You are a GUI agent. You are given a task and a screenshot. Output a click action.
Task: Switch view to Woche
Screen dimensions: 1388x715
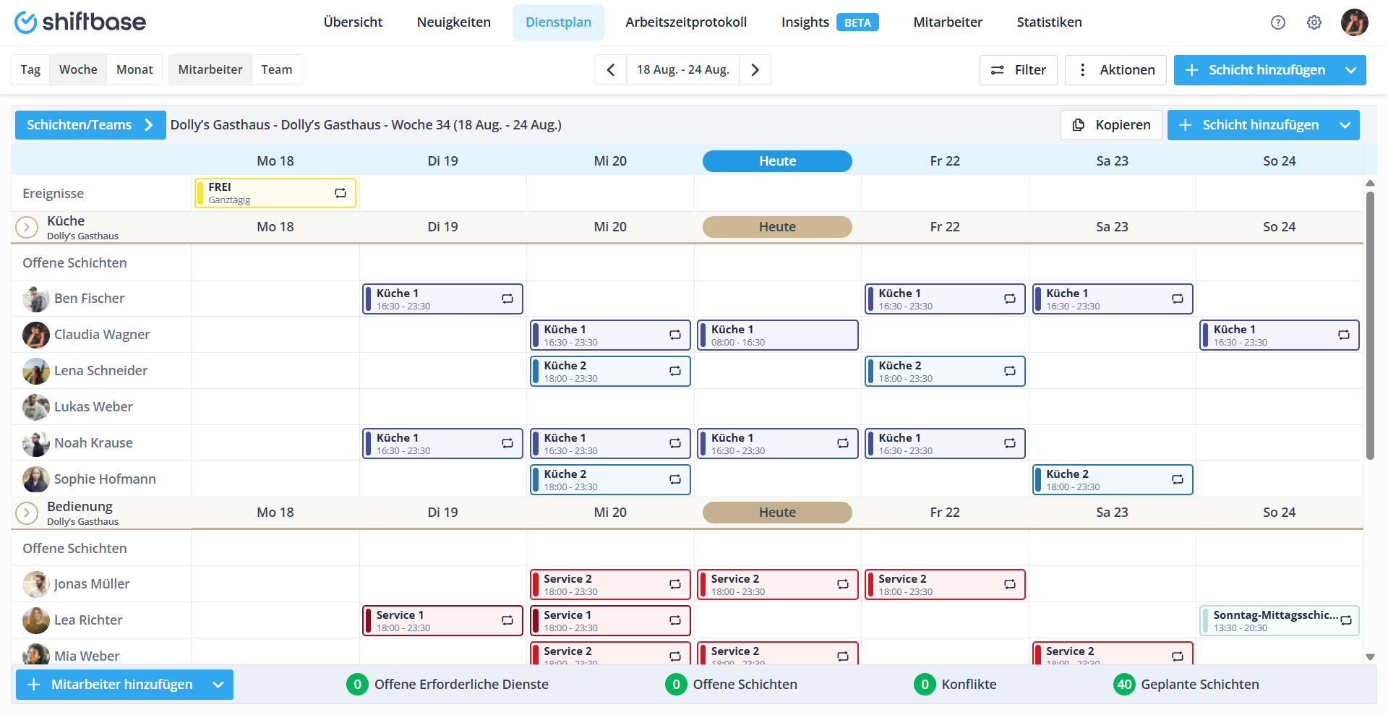tap(78, 70)
